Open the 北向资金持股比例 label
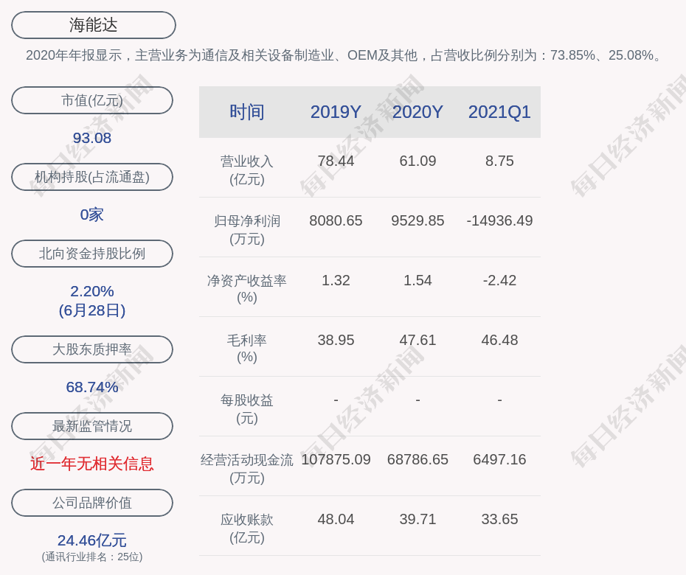This screenshot has height=575, width=686. point(92,254)
